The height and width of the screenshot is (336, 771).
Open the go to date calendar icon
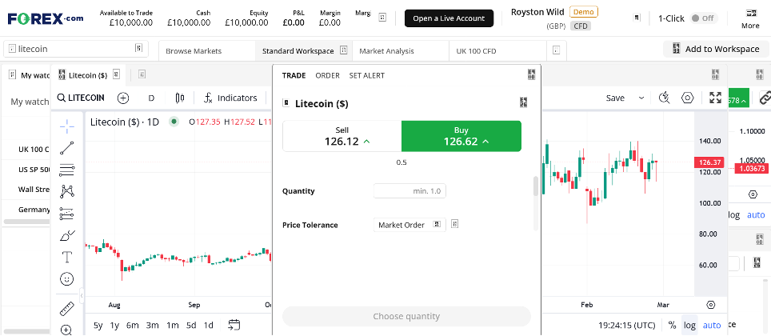pos(234,325)
